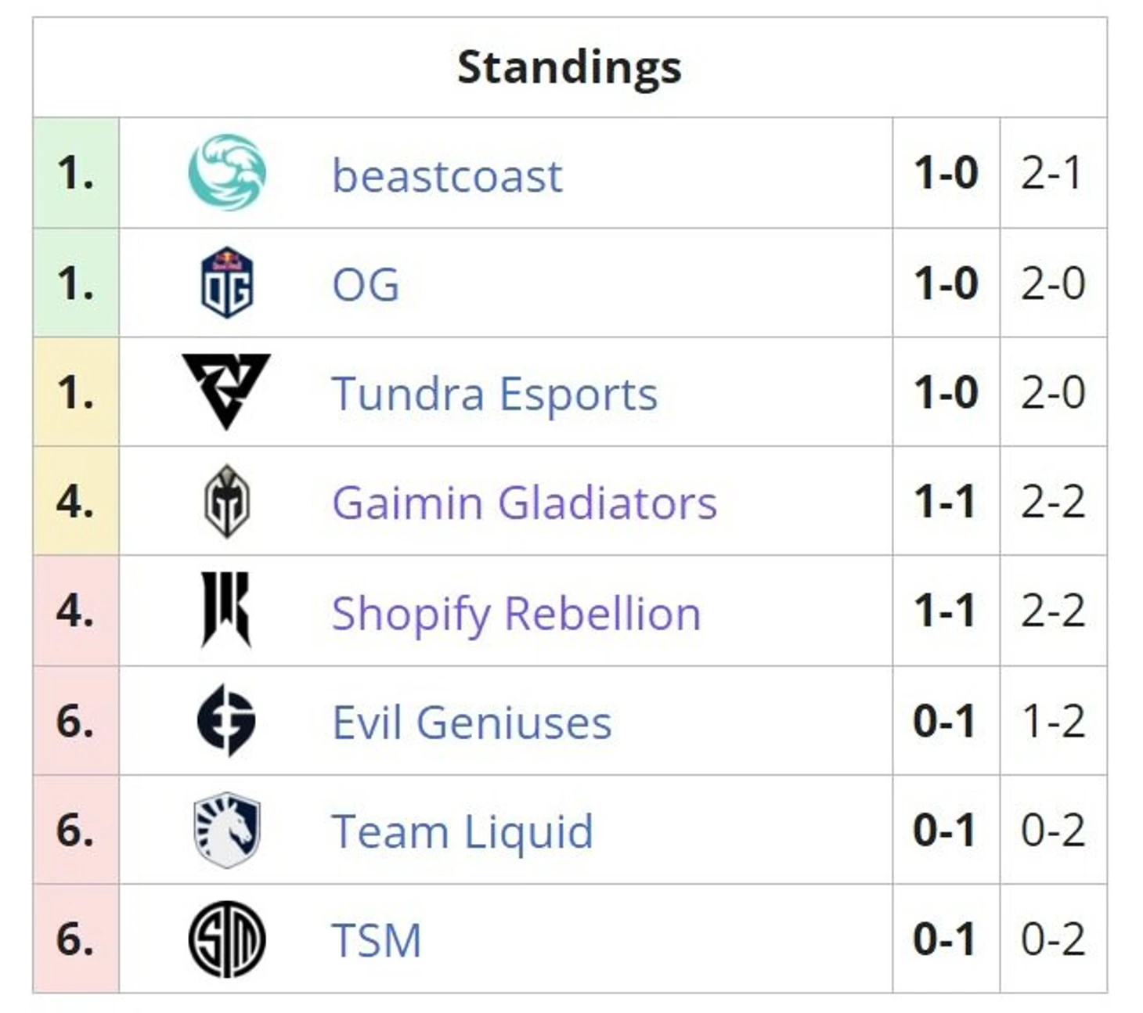
Task: Click beastcoast's 1-0 series record
Action: (x=946, y=173)
